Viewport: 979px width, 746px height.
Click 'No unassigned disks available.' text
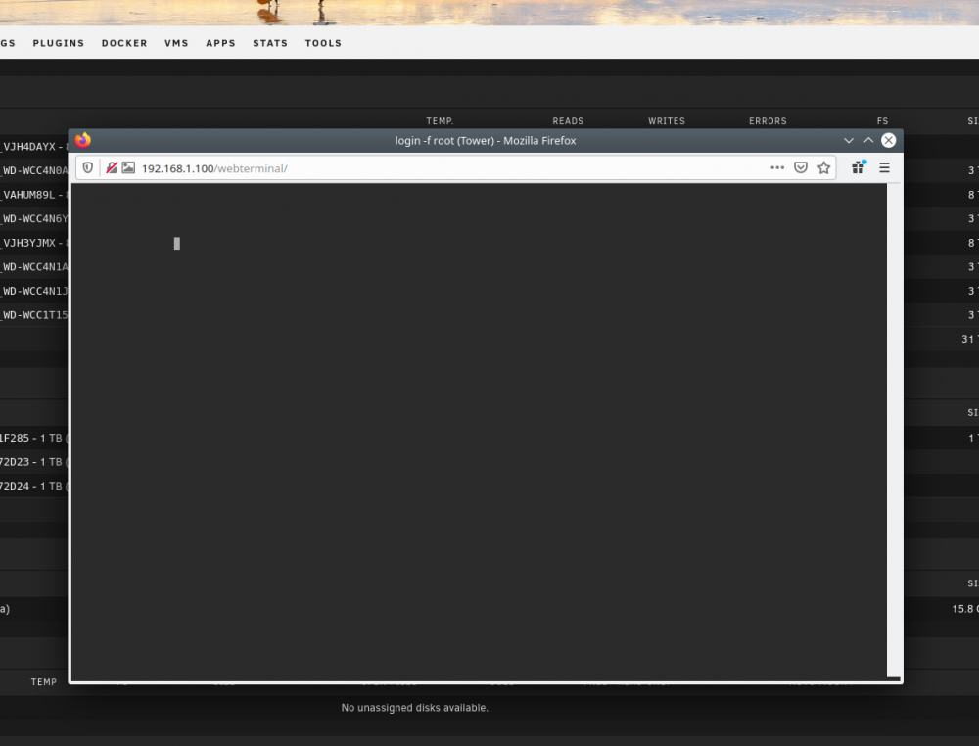click(x=414, y=707)
